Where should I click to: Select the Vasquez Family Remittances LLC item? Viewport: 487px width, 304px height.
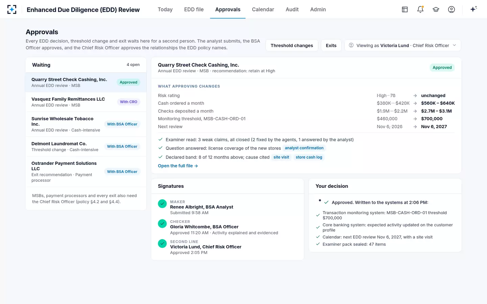(86, 102)
